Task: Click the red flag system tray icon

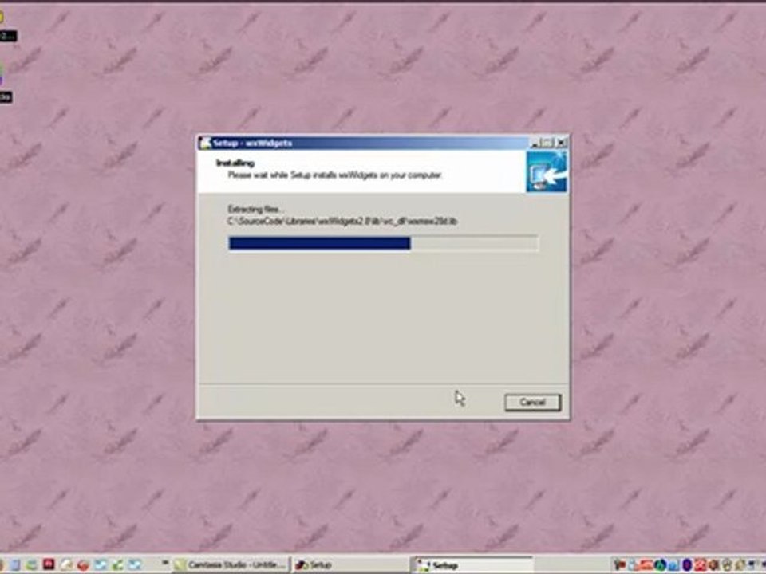Action: (x=620, y=564)
